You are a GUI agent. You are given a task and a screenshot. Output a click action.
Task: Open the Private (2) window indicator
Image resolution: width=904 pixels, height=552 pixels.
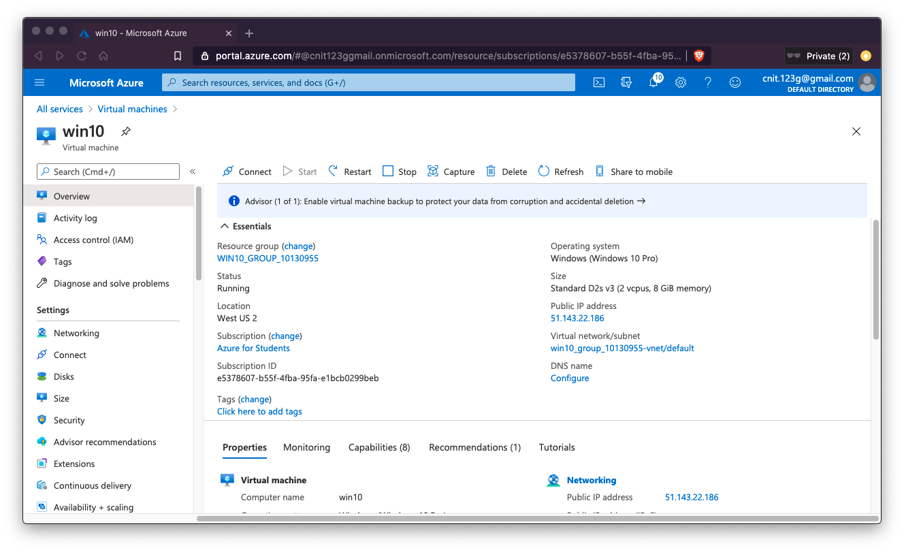tap(818, 56)
